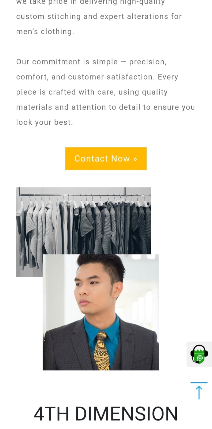This screenshot has height=429, width=212.
Task: Click the "men's clothing." text
Action: (45, 32)
